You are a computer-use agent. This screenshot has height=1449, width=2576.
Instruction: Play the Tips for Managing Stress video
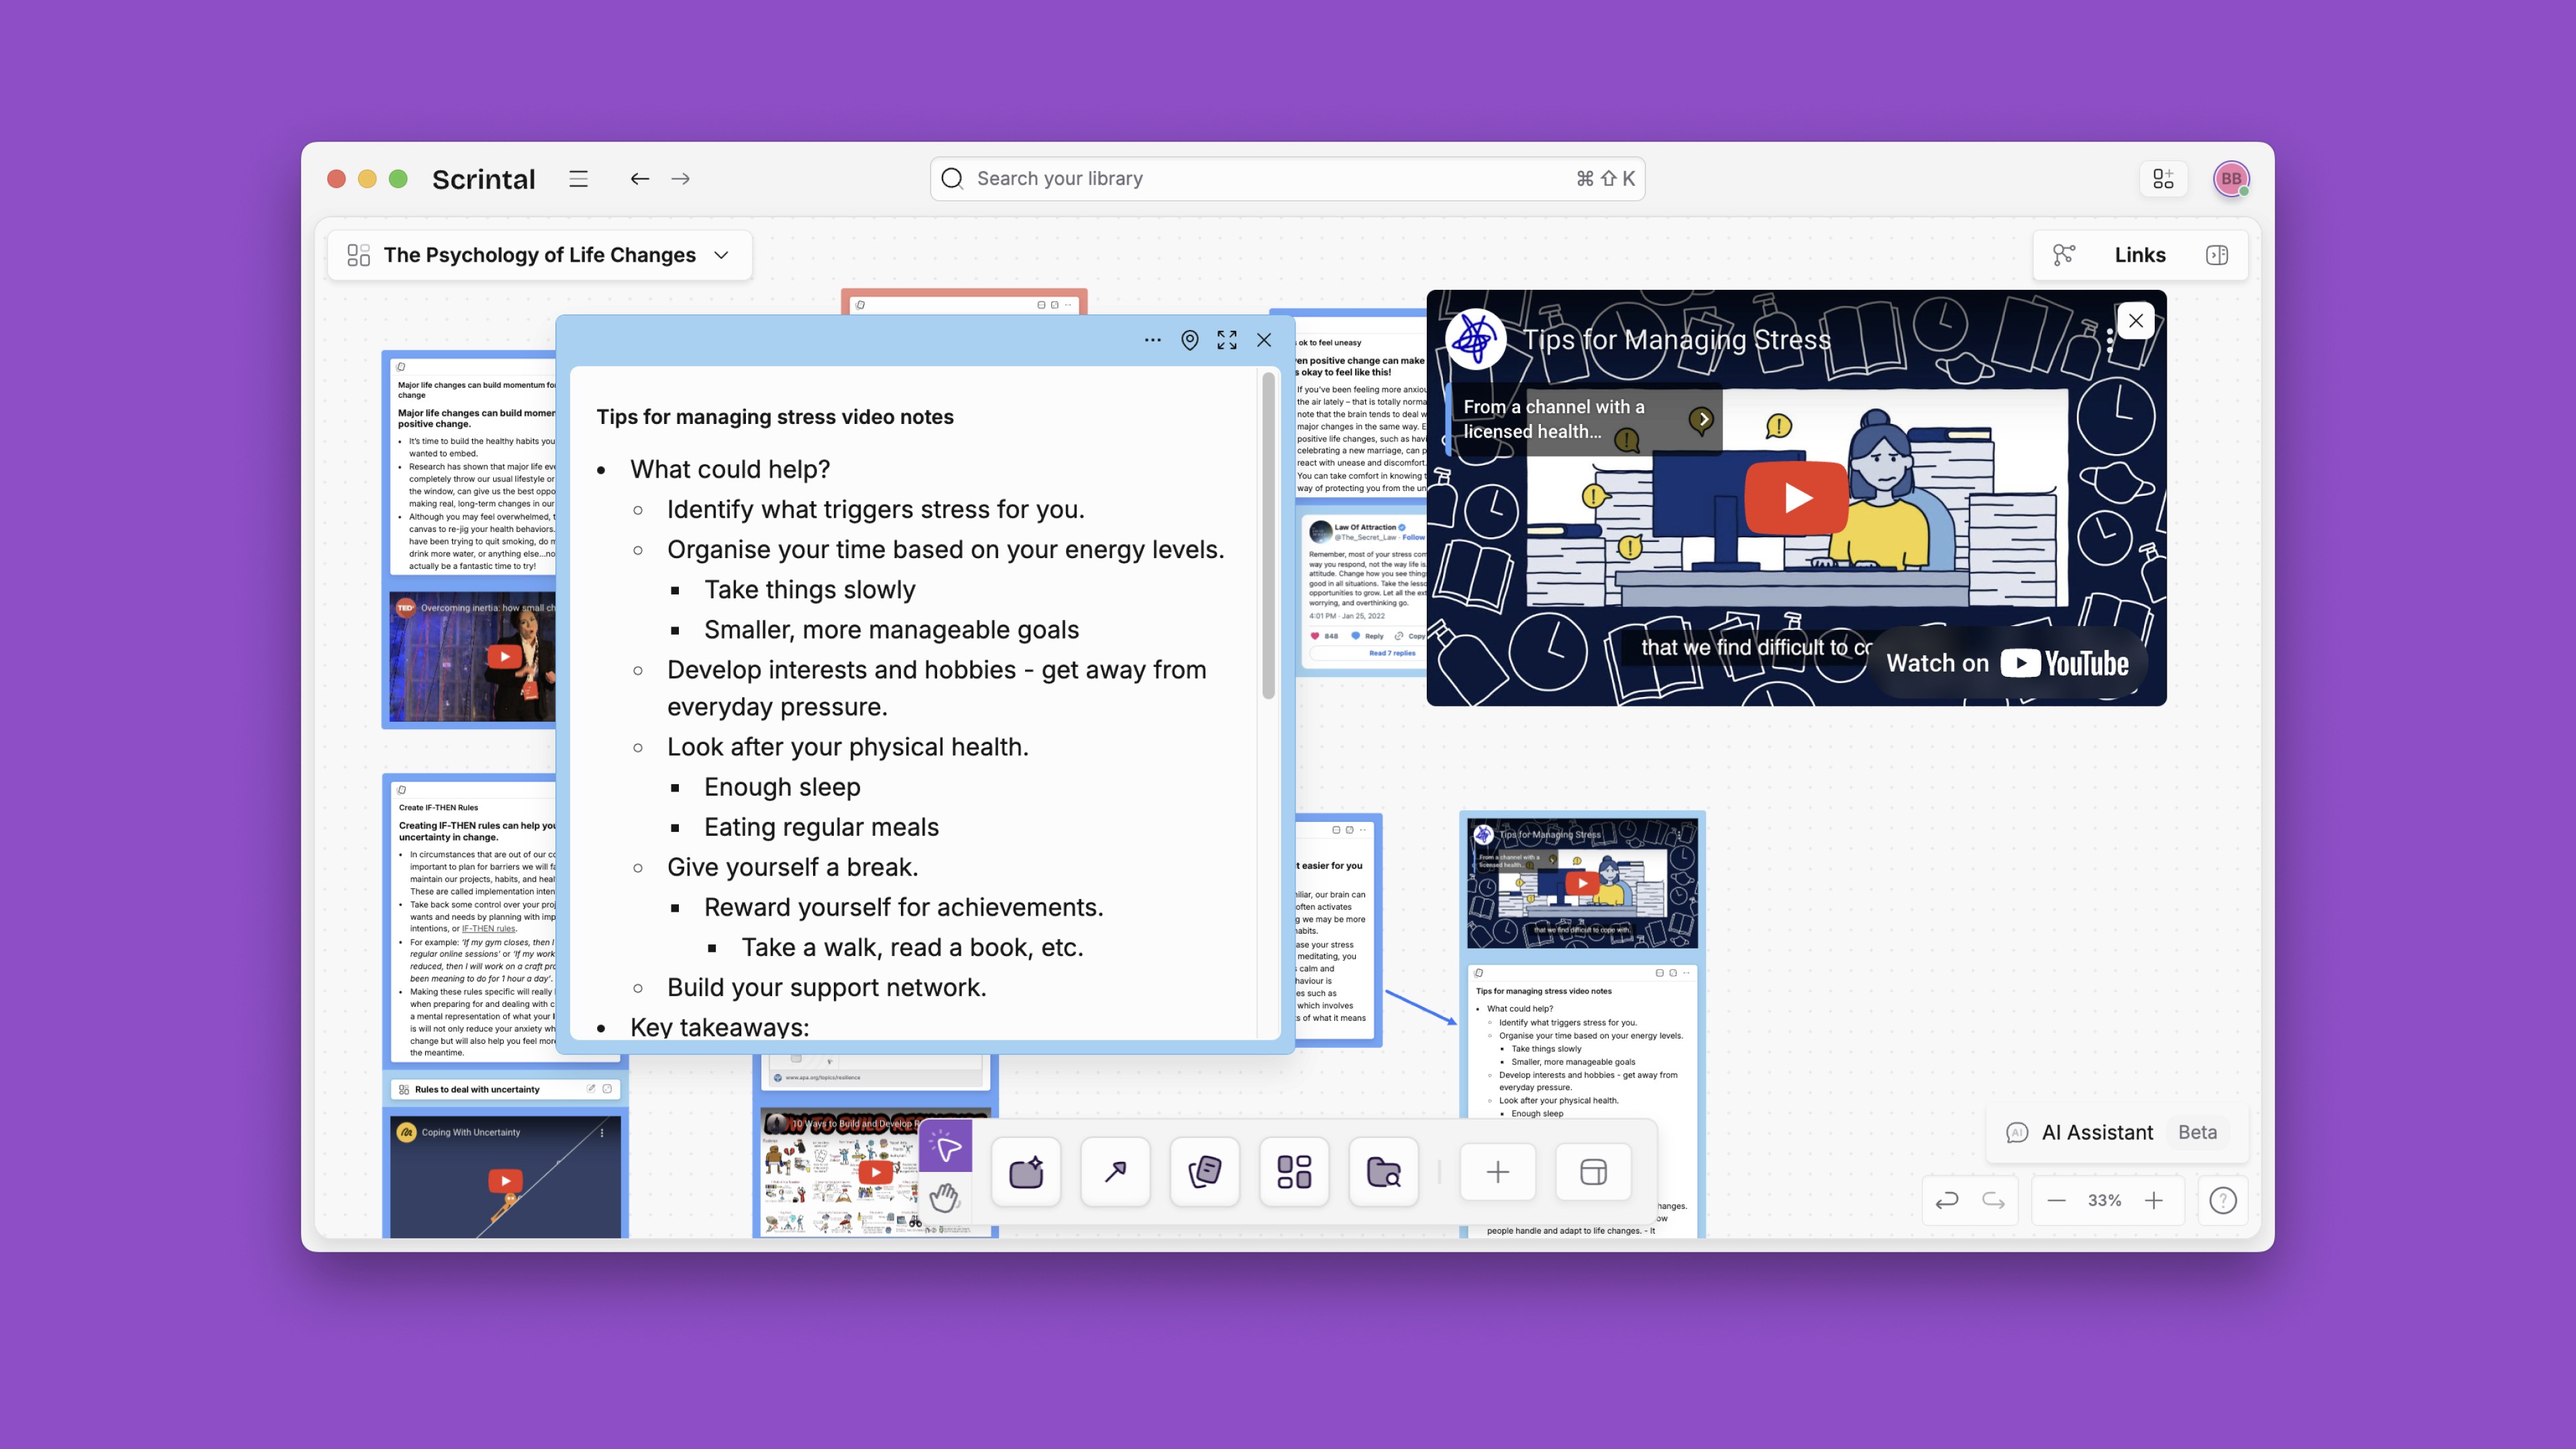coord(1796,497)
